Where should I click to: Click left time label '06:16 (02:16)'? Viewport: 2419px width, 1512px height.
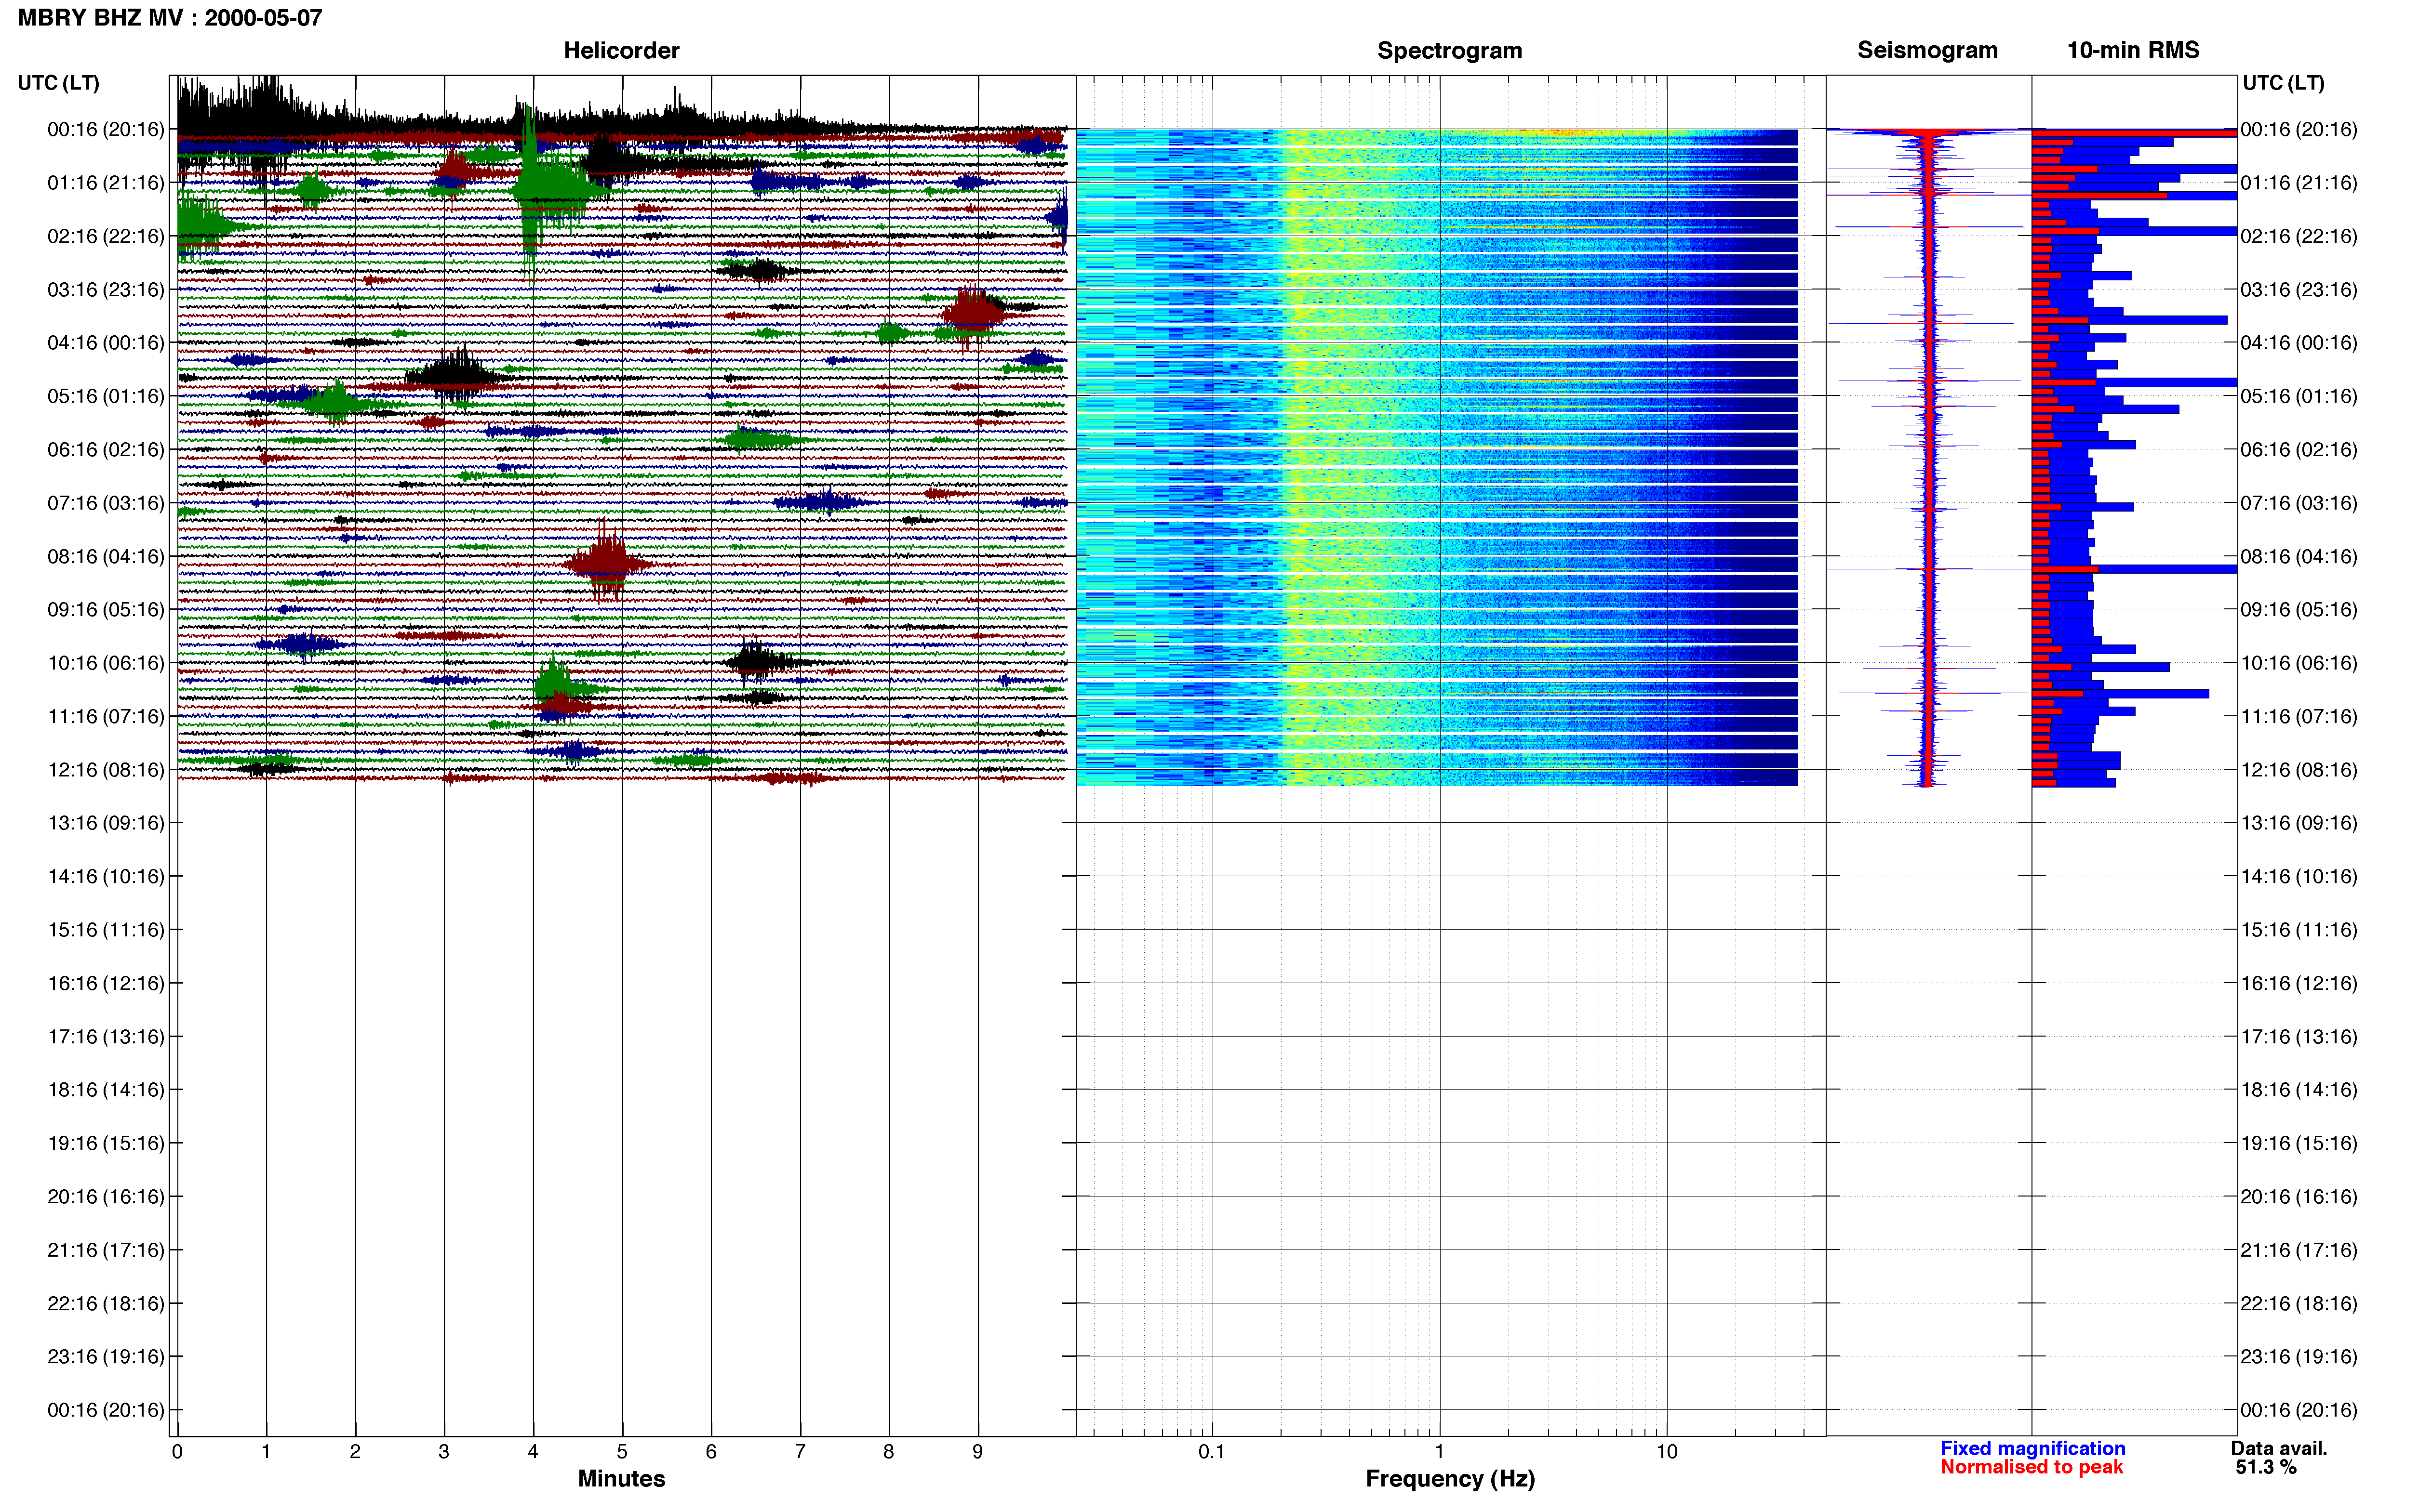pos(106,450)
